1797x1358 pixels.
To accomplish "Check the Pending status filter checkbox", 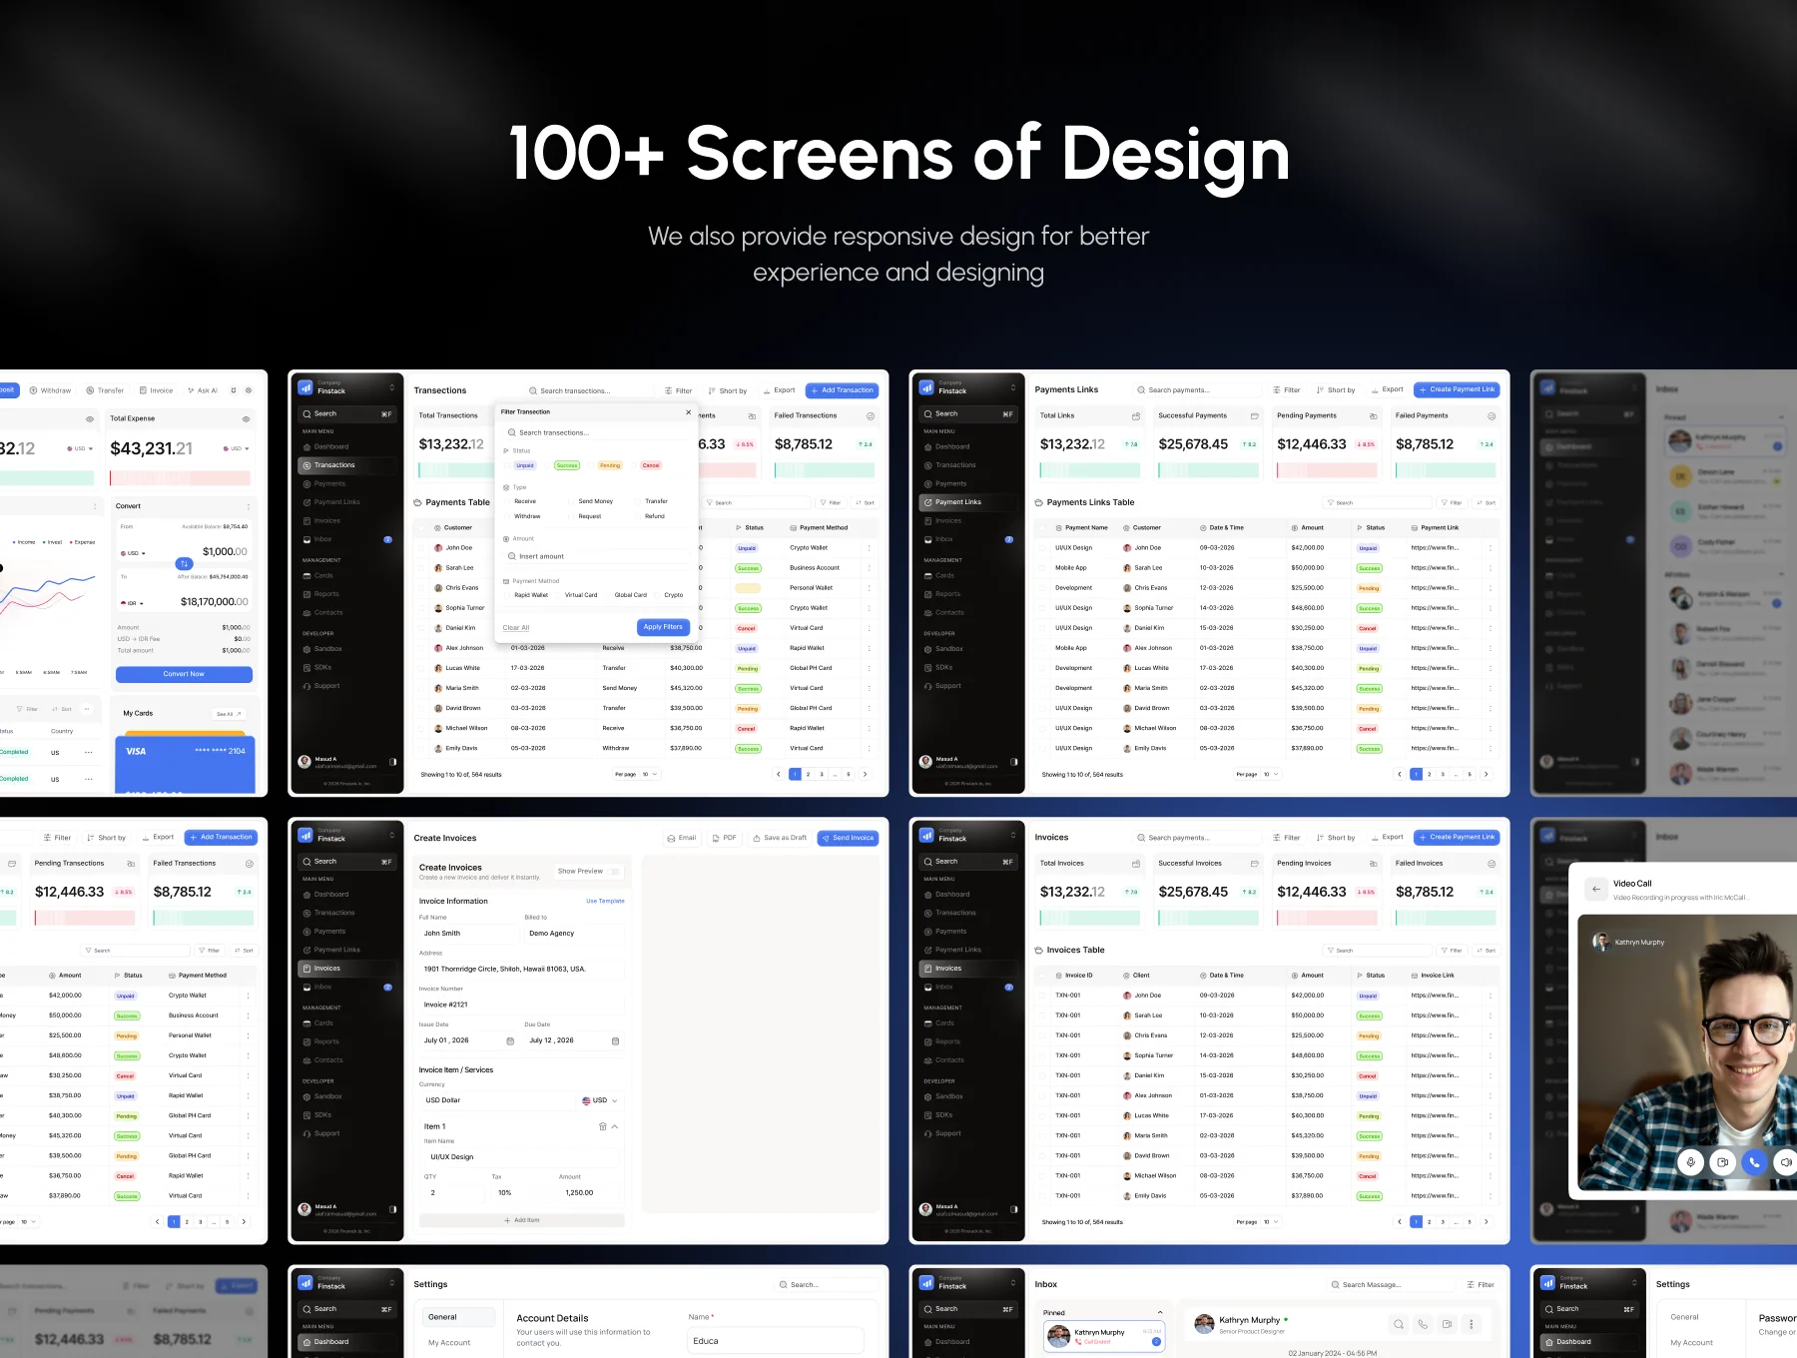I will [593, 465].
